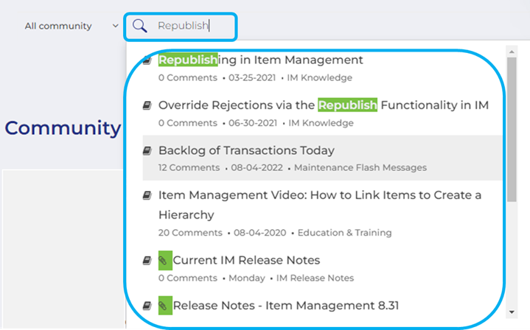
Task: Open the All community dropdown
Action: pyautogui.click(x=59, y=26)
